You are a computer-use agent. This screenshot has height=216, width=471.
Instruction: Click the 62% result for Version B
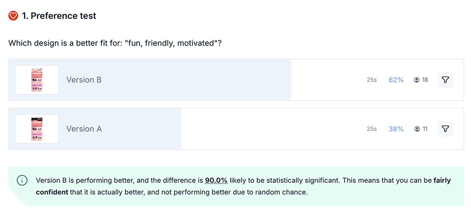(x=396, y=80)
